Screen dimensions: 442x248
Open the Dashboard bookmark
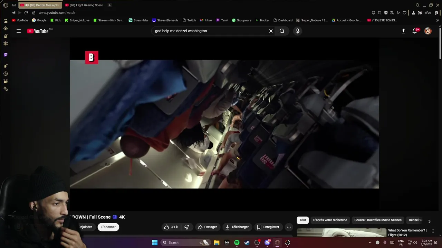[283, 20]
